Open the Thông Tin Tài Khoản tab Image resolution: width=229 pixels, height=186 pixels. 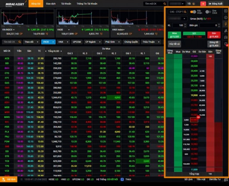(87, 4)
